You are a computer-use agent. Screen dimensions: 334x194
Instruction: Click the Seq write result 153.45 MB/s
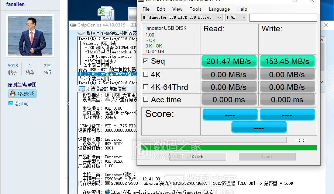287,61
